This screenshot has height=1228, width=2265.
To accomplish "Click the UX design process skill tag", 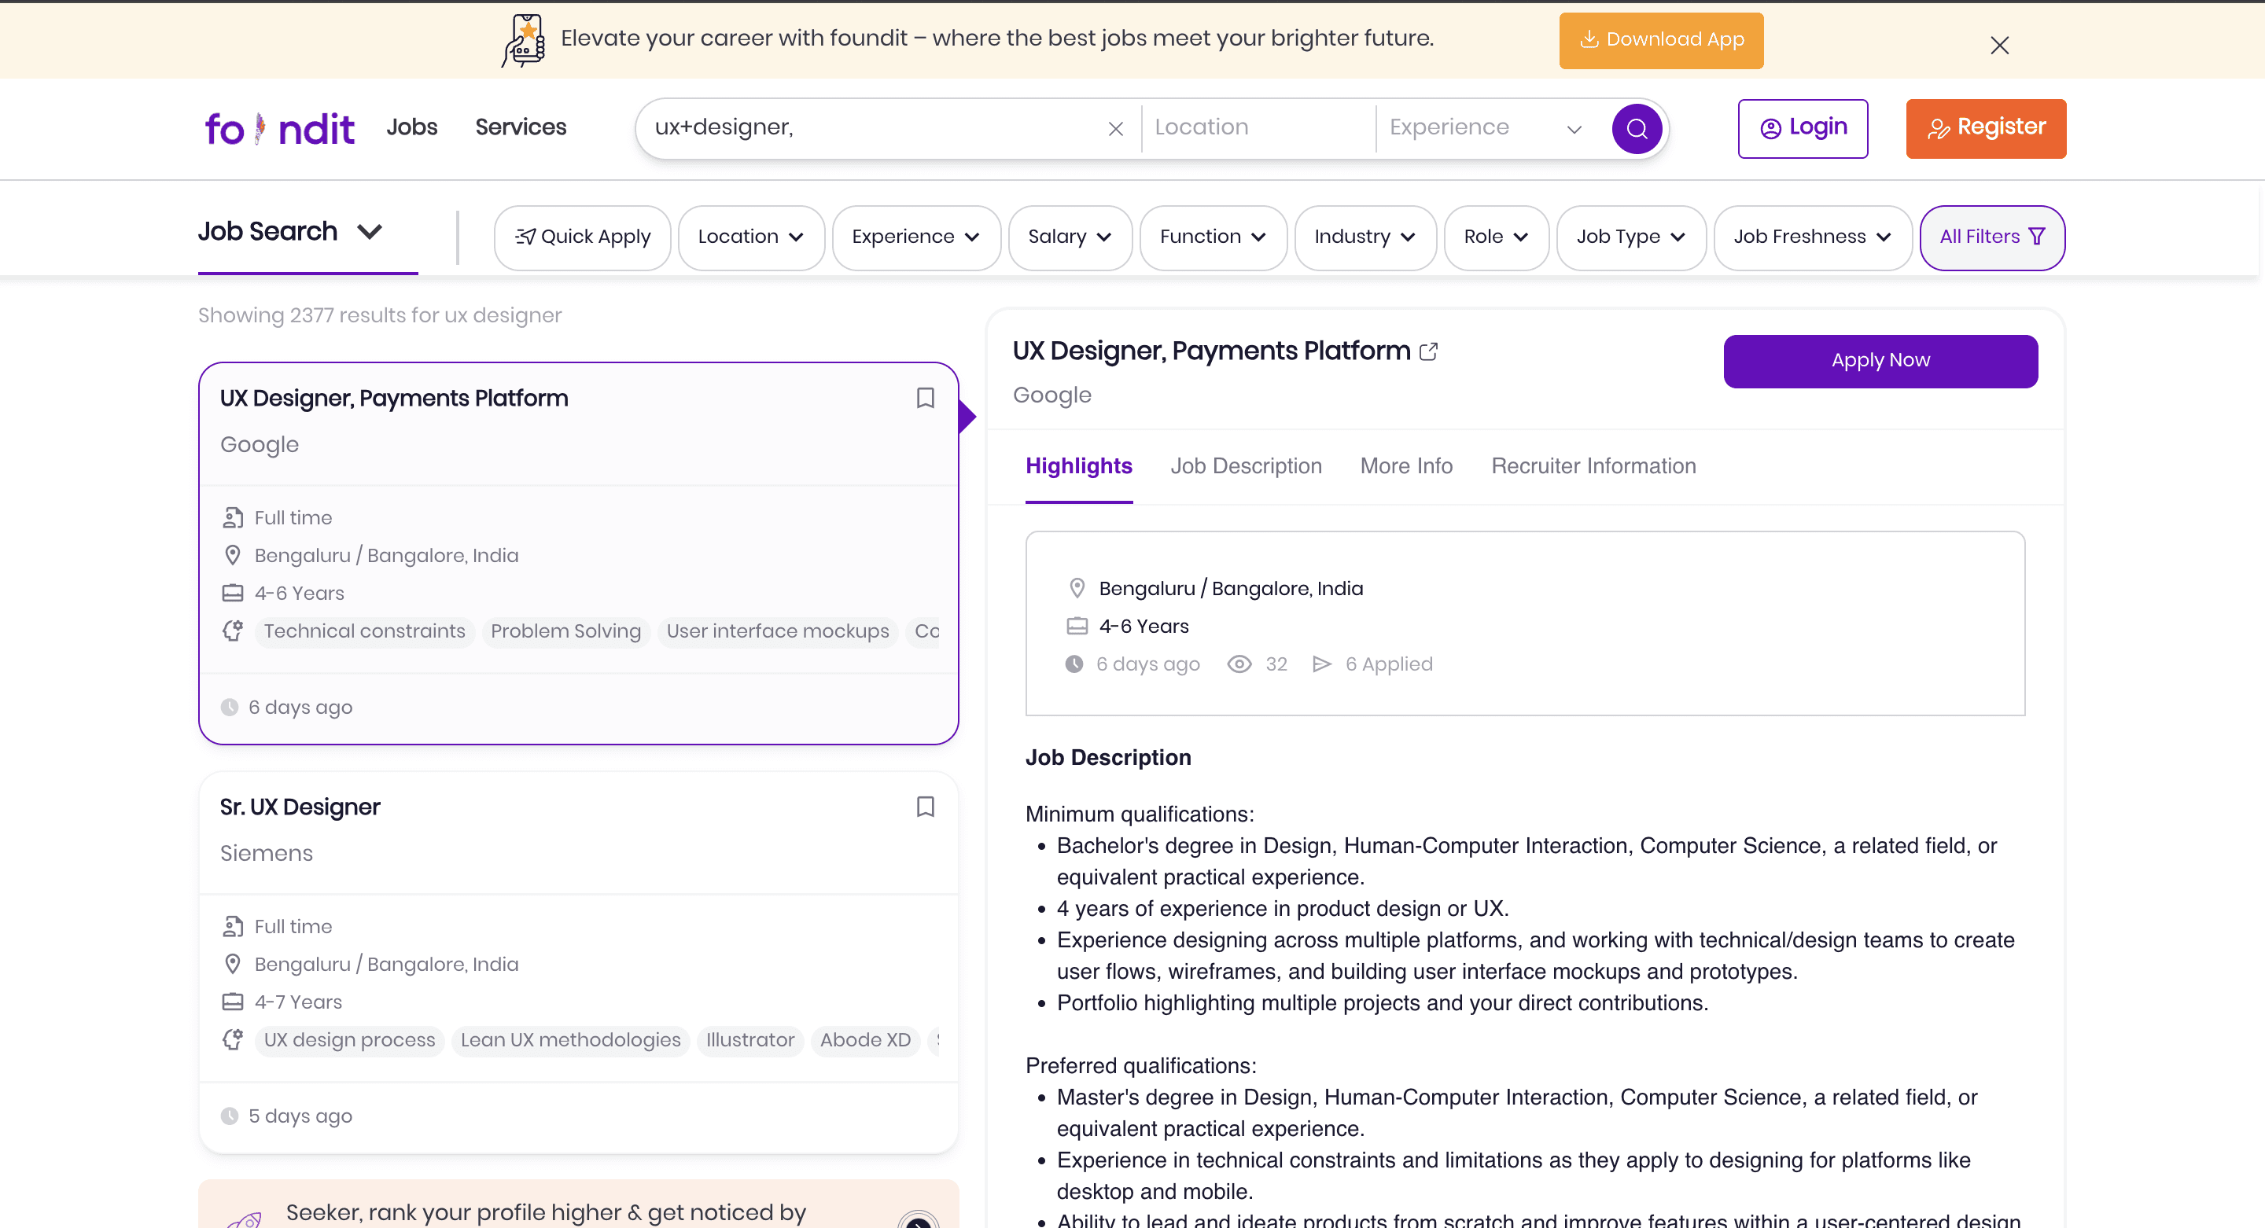I will tap(349, 1039).
